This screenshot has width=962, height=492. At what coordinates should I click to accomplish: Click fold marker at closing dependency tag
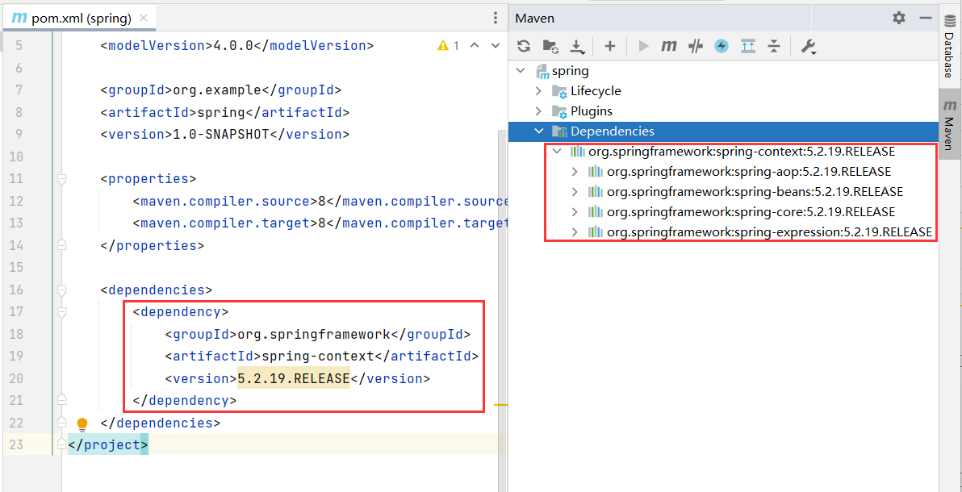tap(61, 401)
